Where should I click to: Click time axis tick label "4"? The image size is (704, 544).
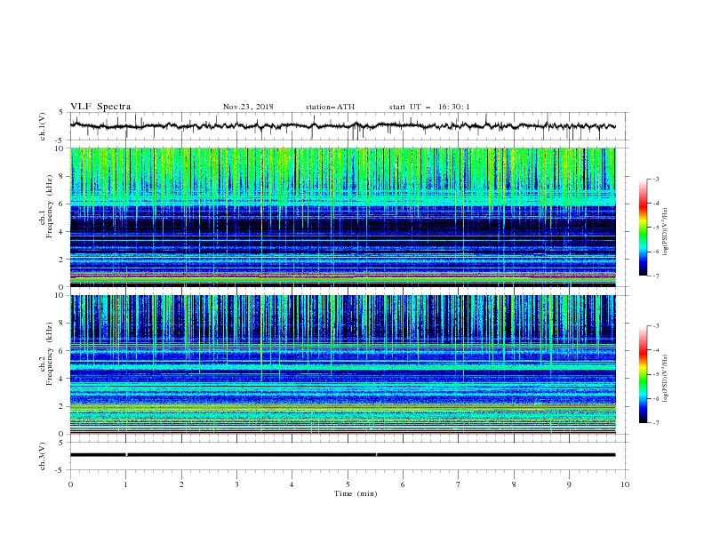pyautogui.click(x=292, y=484)
